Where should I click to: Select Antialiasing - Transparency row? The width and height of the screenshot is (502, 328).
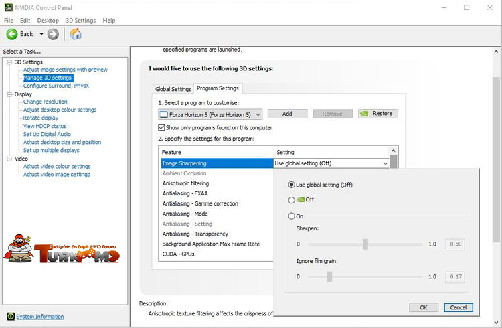coord(217,234)
